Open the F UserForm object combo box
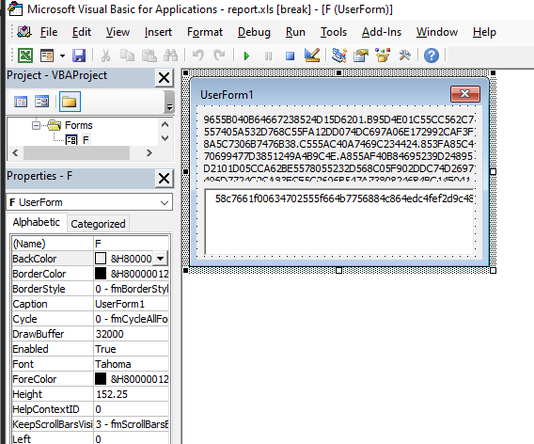Viewport: 534px width, 444px height. click(x=89, y=202)
